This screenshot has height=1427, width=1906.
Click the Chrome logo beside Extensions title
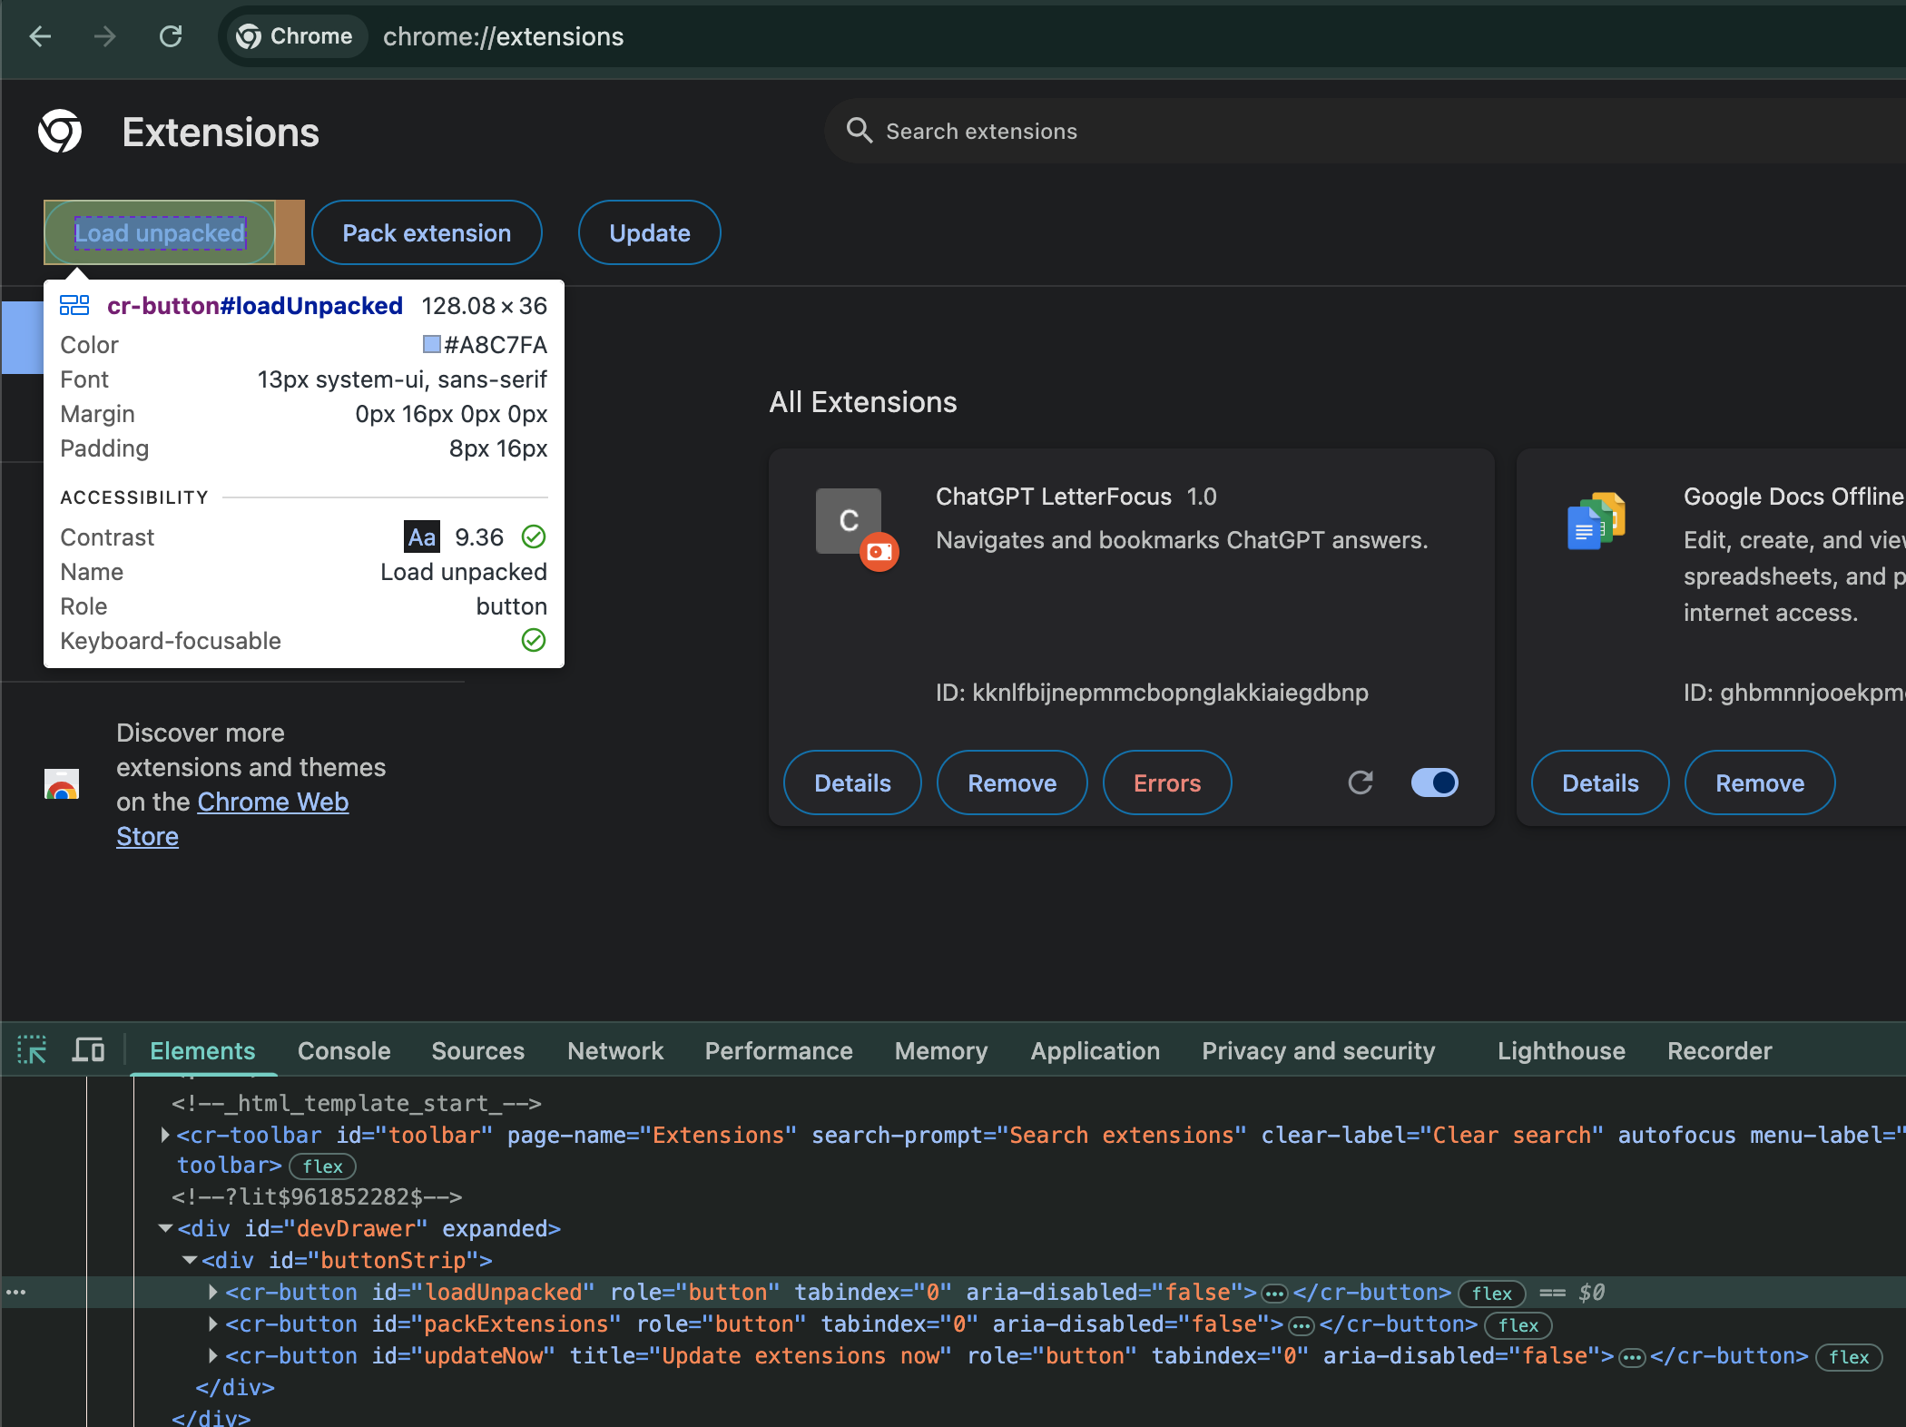coord(60,132)
